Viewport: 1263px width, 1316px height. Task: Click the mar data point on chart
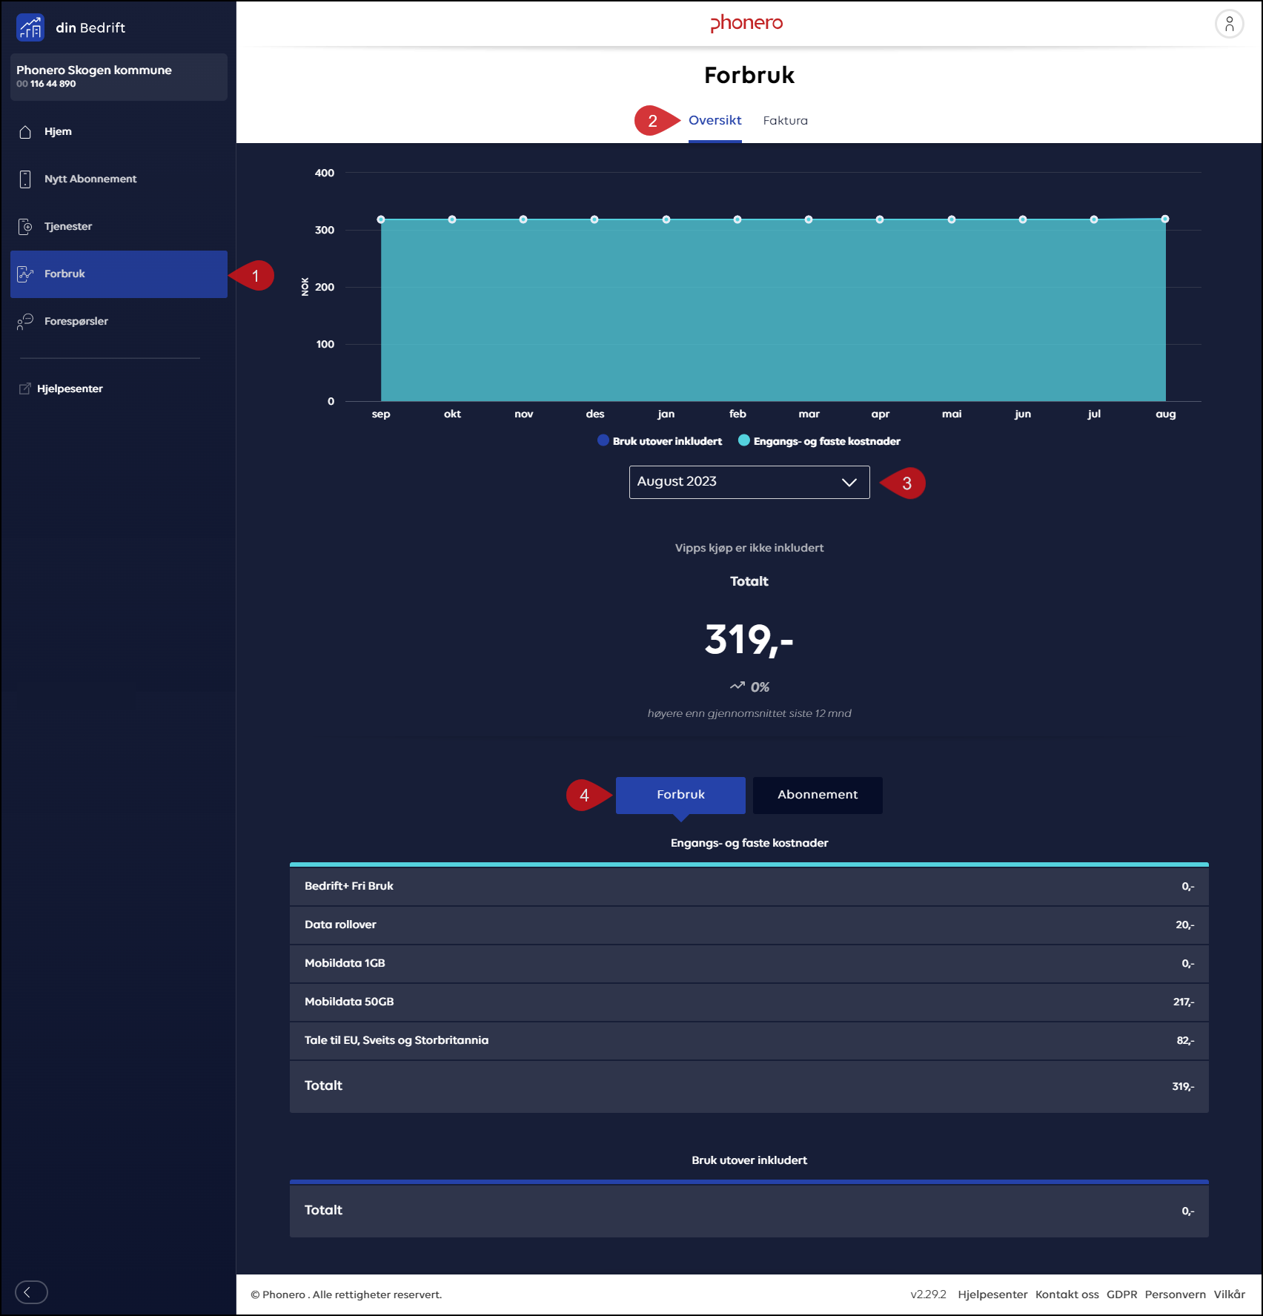pyautogui.click(x=809, y=219)
